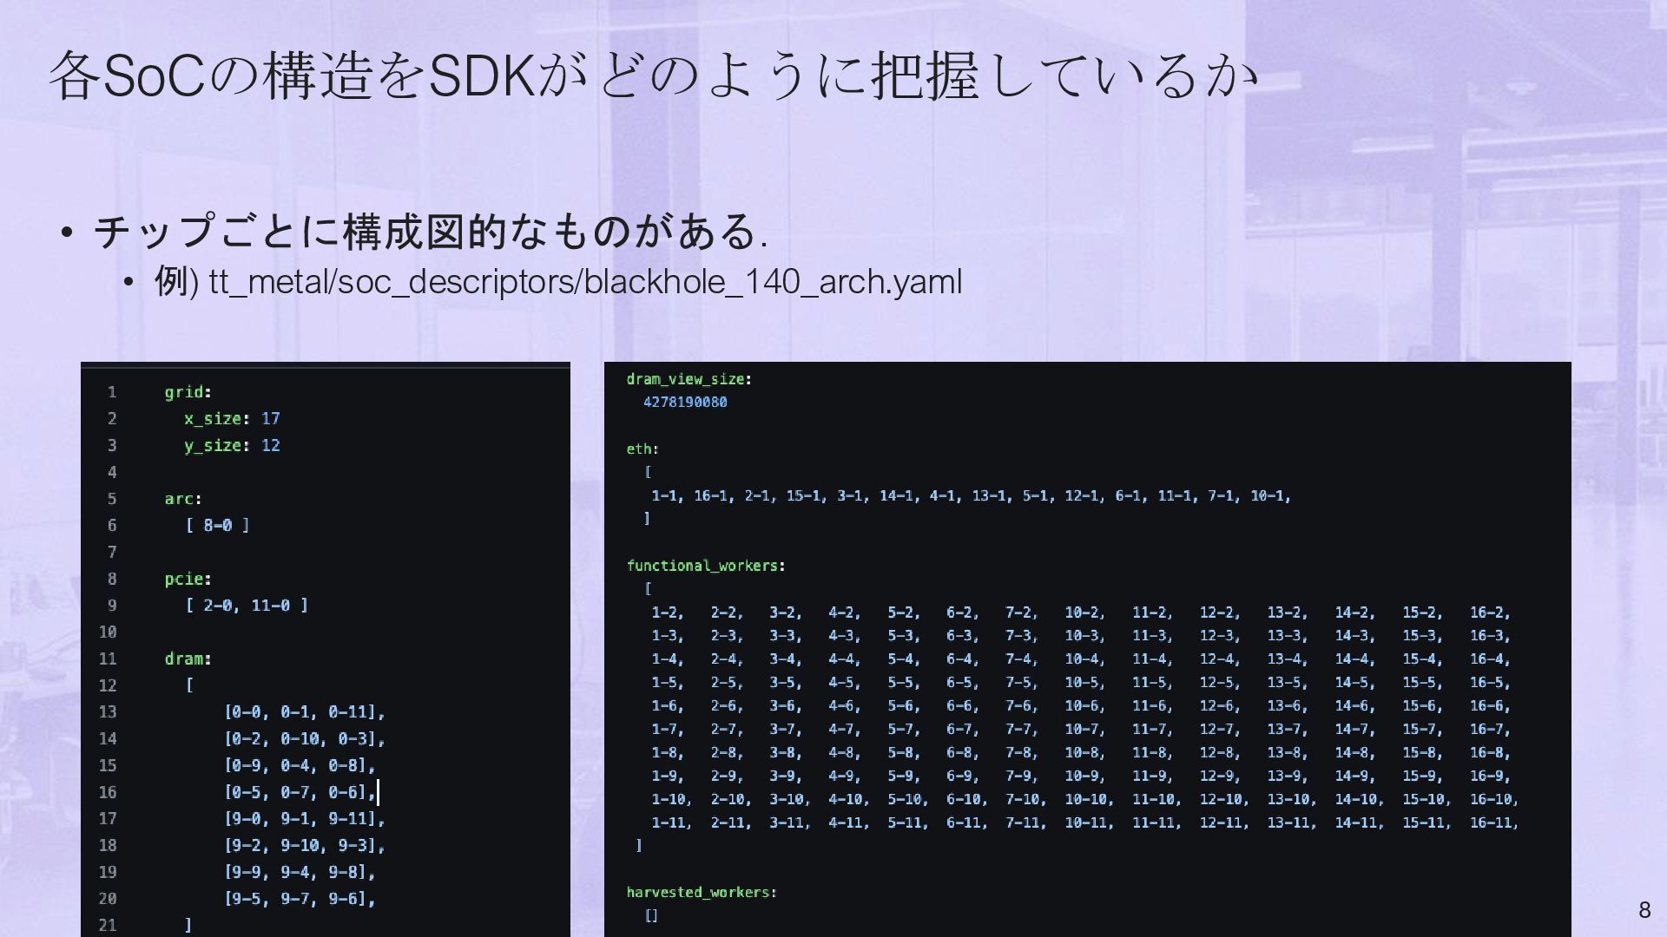Viewport: 1667px width, 937px height.
Task: Click the eth entry '13-1,'
Action: point(992,496)
